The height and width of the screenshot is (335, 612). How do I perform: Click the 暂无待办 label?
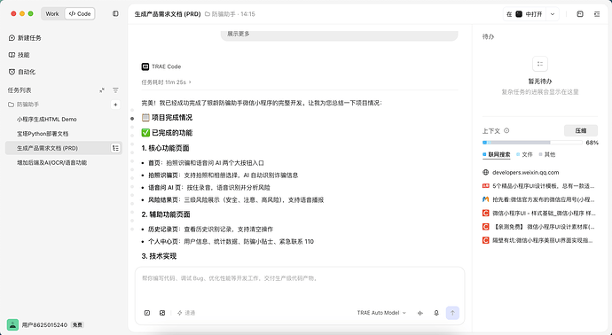[x=540, y=82]
